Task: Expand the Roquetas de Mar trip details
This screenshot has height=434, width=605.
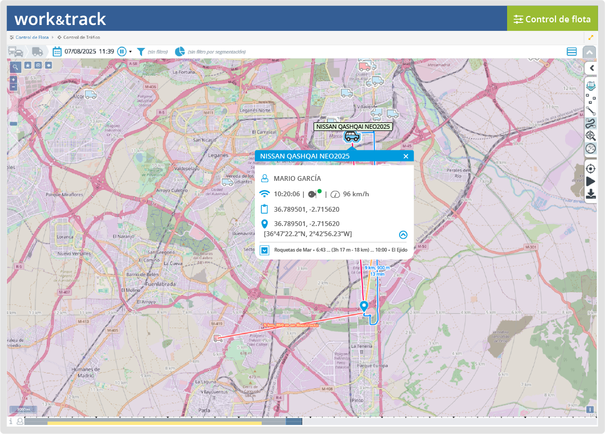Action: [x=264, y=250]
